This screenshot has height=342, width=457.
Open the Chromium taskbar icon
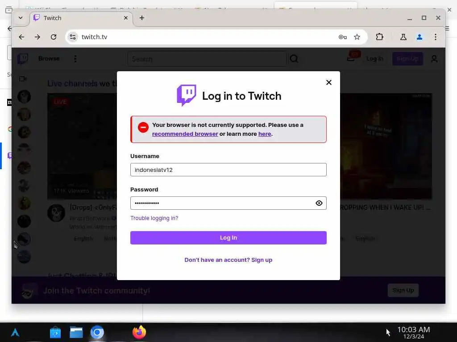tap(97, 332)
